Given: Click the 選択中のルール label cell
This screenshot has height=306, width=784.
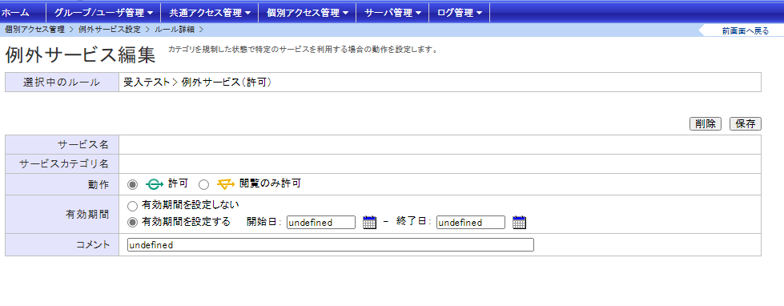Looking at the screenshot, I should [62, 83].
